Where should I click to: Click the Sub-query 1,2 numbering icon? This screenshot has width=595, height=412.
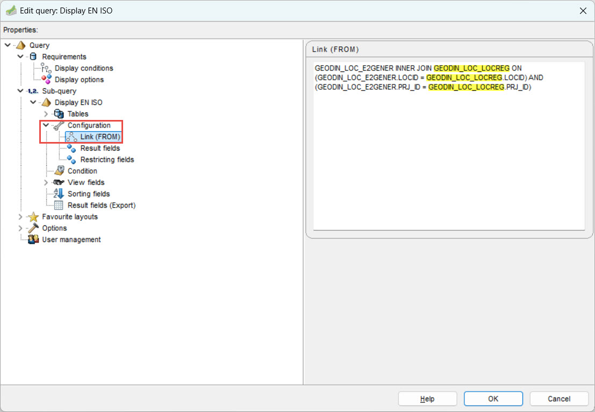point(33,91)
